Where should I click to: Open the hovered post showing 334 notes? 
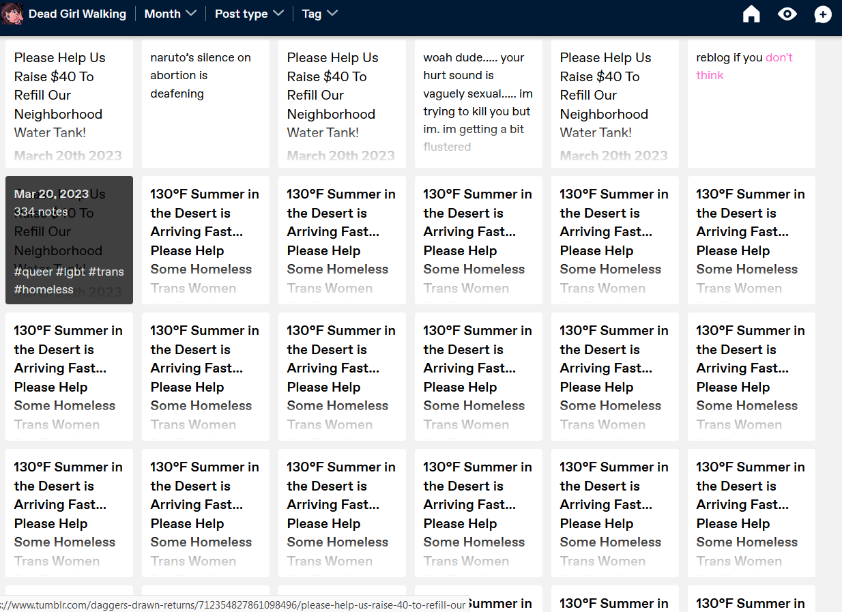point(69,240)
